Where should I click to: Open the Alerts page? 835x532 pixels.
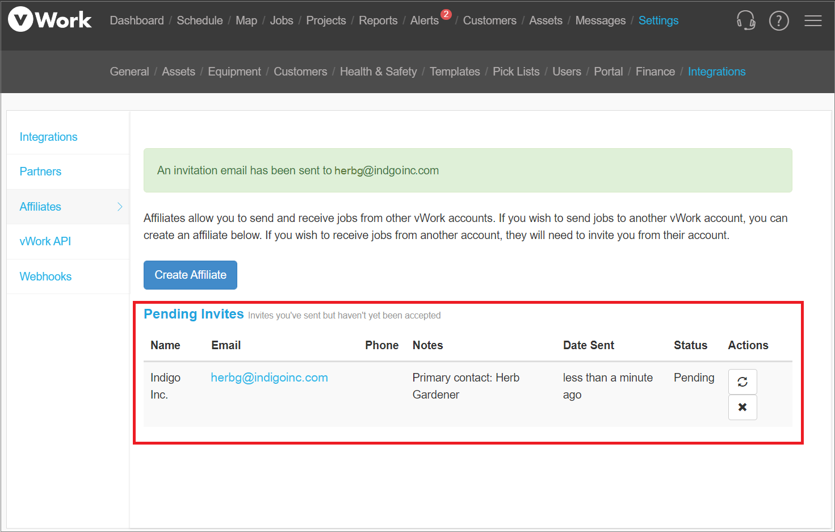pyautogui.click(x=425, y=20)
